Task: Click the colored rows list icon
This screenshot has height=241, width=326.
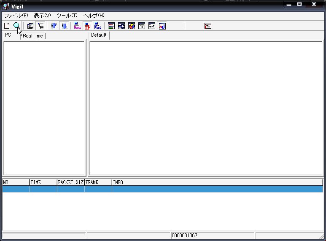Action: click(111, 26)
